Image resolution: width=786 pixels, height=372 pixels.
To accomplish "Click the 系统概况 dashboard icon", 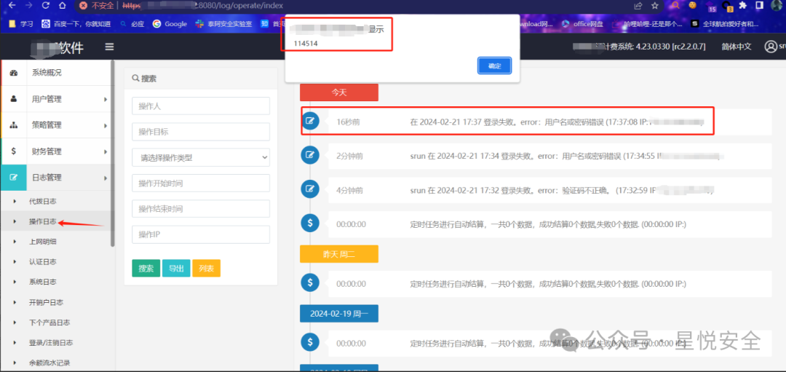I will coord(14,74).
